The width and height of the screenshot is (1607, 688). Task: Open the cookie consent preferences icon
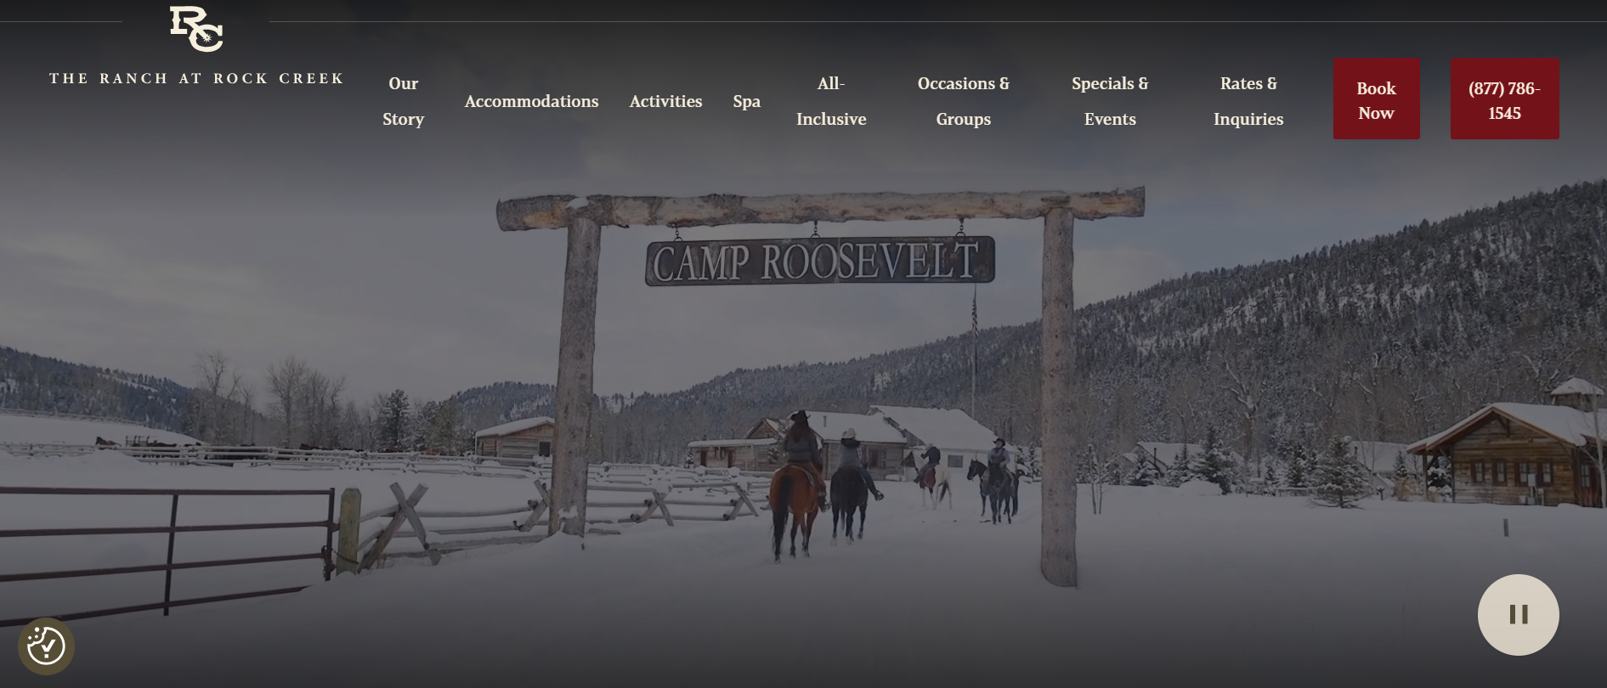(x=46, y=646)
